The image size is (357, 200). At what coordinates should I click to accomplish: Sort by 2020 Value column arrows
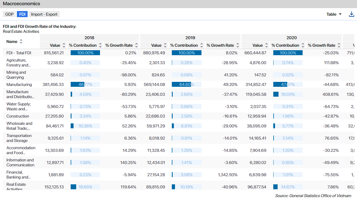tap(267, 45)
